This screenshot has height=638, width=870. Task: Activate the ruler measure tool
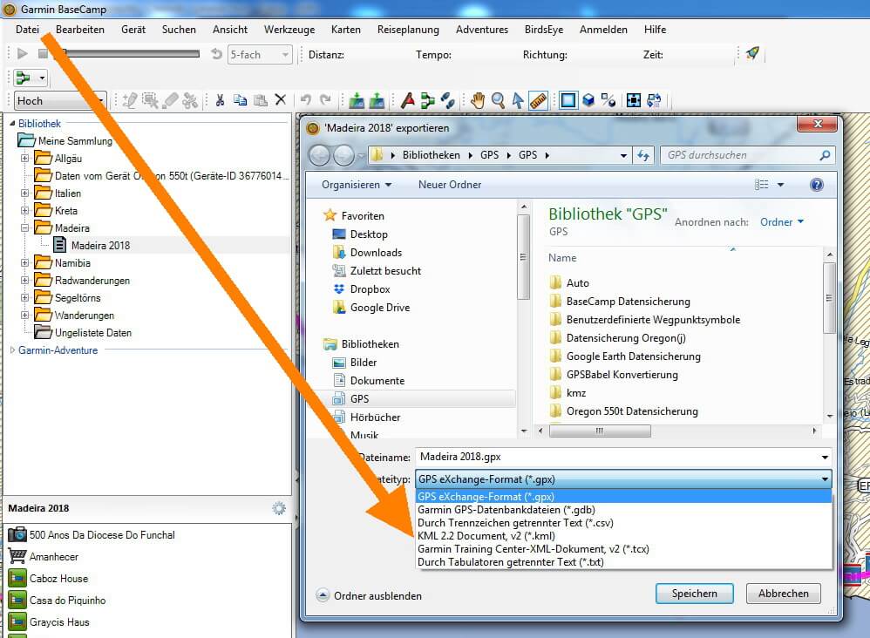pos(538,100)
